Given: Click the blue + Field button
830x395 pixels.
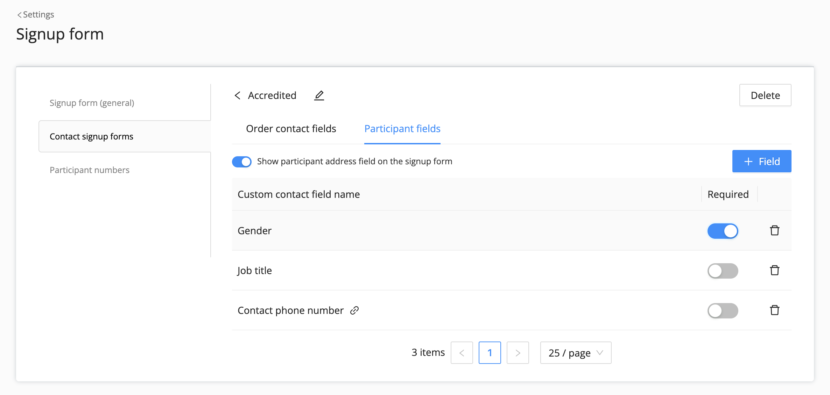Looking at the screenshot, I should (x=761, y=161).
